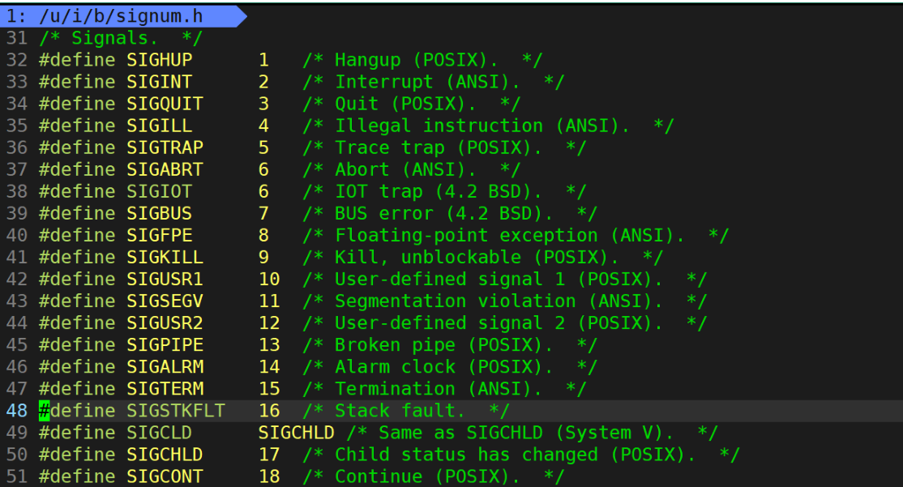Click line number 48 in gutter

[x=17, y=411]
